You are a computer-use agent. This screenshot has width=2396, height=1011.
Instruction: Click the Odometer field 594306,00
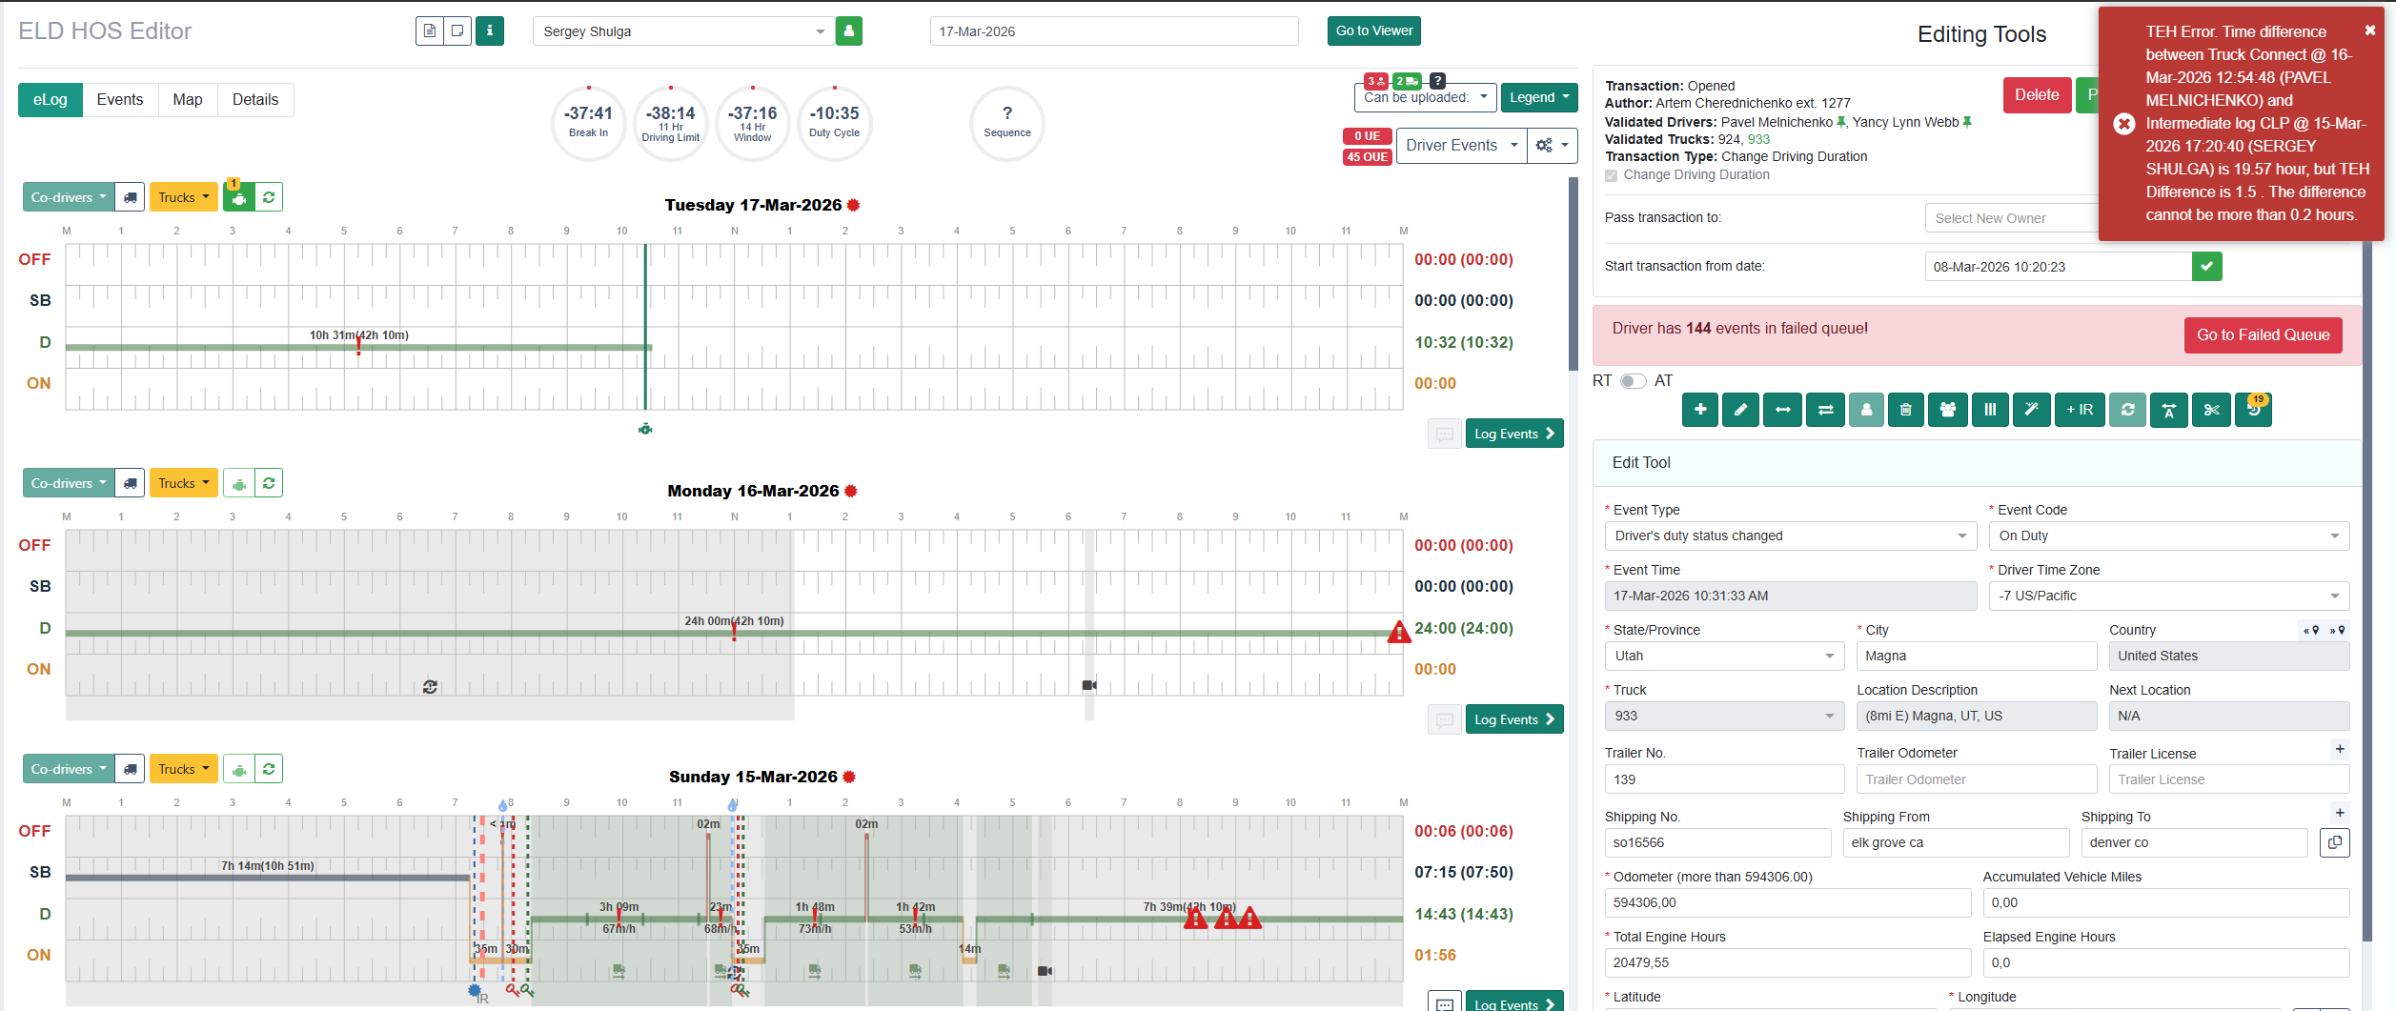(x=1787, y=902)
